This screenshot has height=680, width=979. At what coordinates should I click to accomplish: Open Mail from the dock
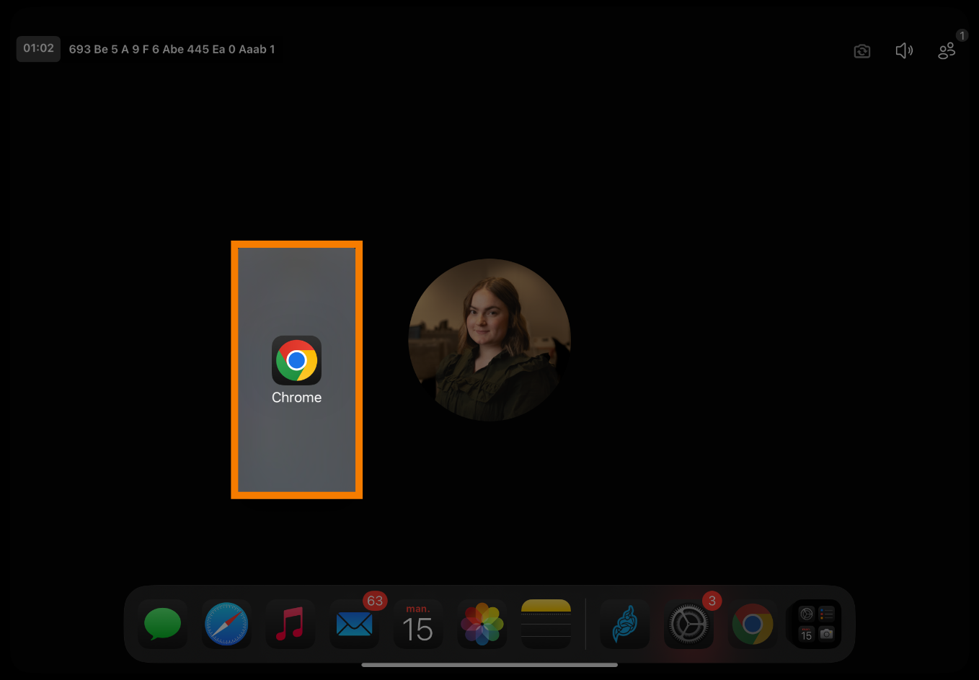click(354, 625)
